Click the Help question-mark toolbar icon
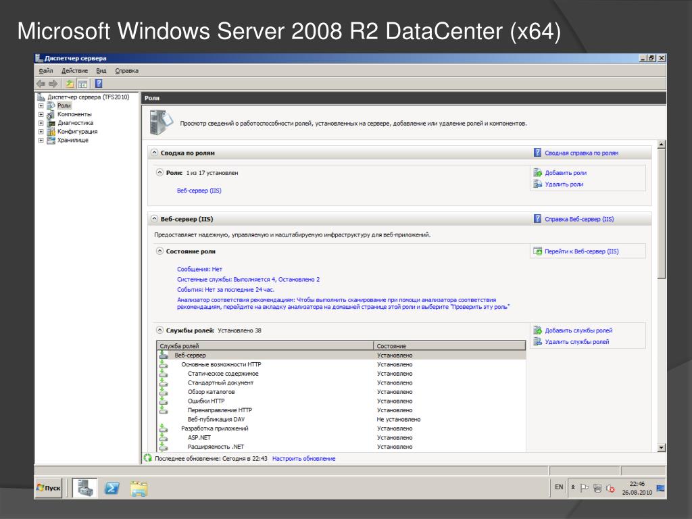 (99, 83)
